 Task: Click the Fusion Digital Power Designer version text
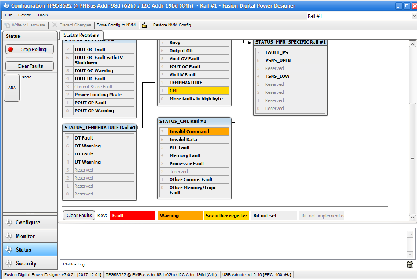pyautogui.click(x=53, y=275)
